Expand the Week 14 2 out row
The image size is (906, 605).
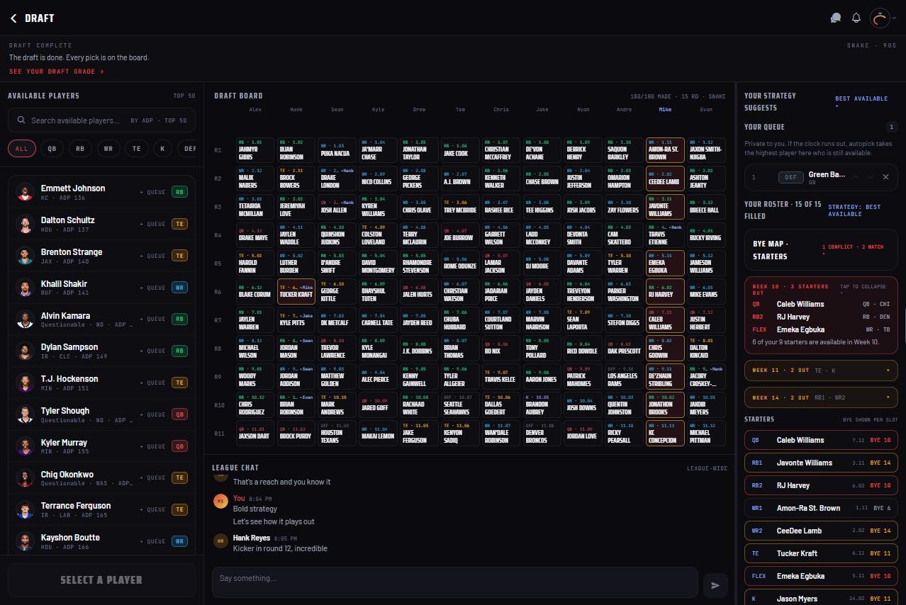click(x=821, y=397)
